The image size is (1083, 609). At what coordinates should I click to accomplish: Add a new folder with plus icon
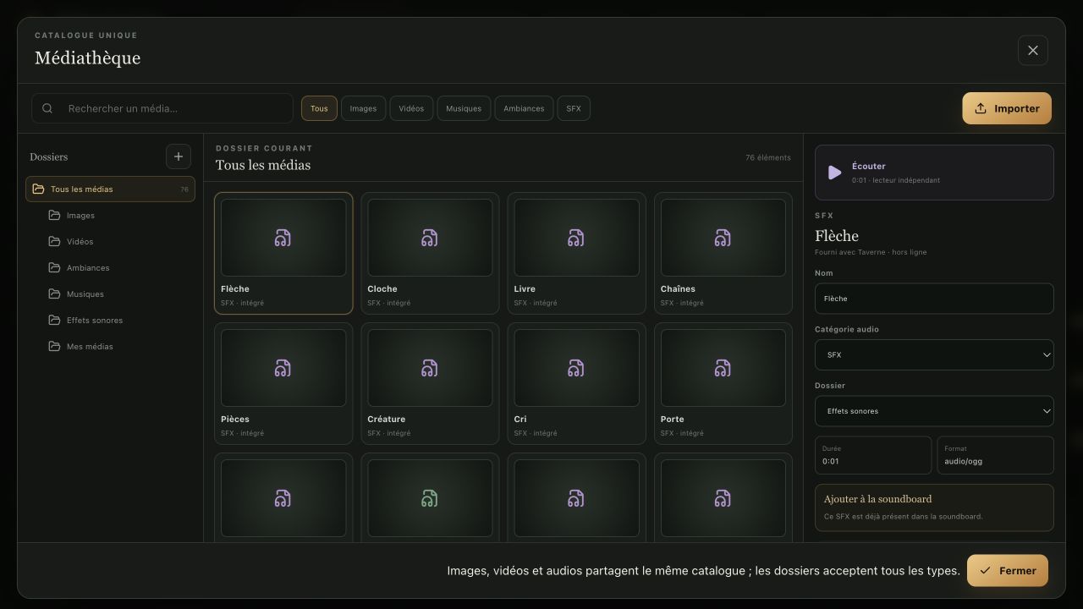(178, 156)
